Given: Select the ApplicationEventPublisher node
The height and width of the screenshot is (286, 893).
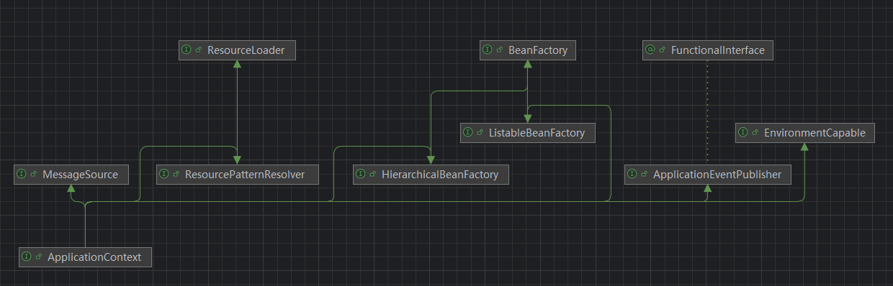Looking at the screenshot, I should pos(708,175).
